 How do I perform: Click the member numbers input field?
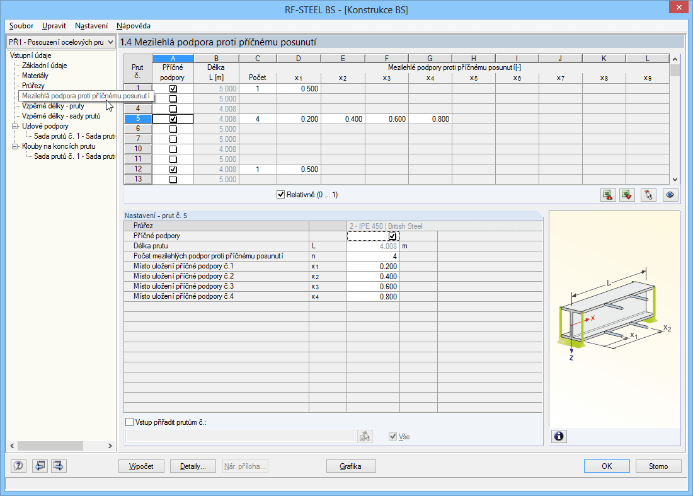coord(240,437)
